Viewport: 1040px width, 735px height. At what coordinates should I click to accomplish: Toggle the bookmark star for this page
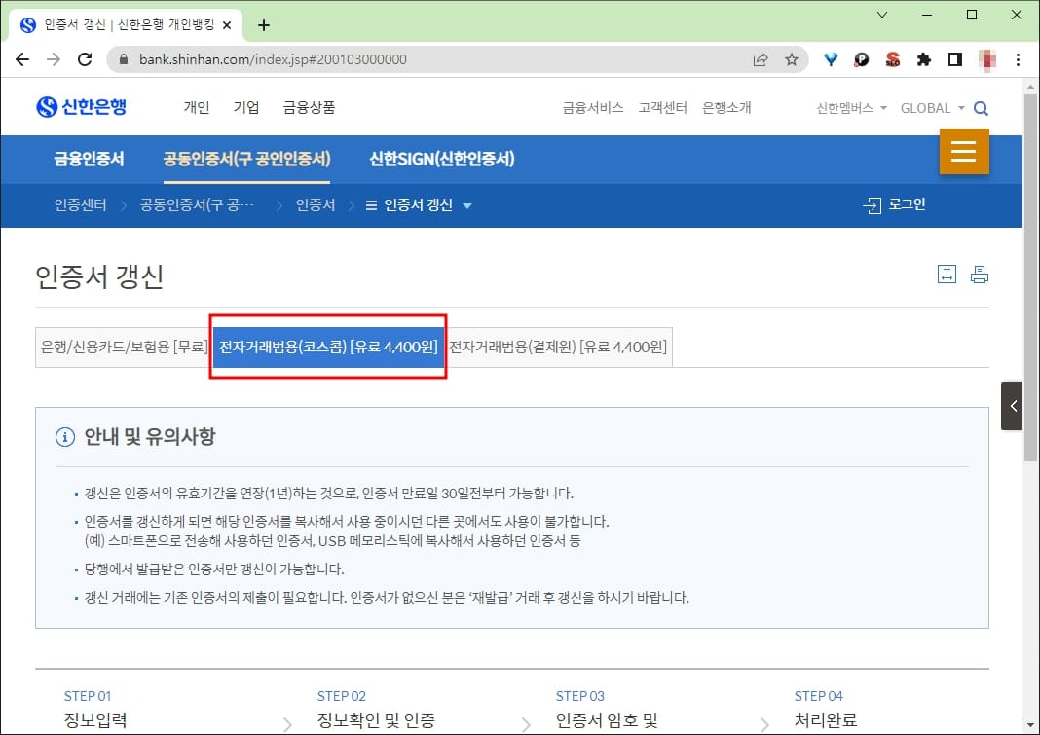[790, 59]
